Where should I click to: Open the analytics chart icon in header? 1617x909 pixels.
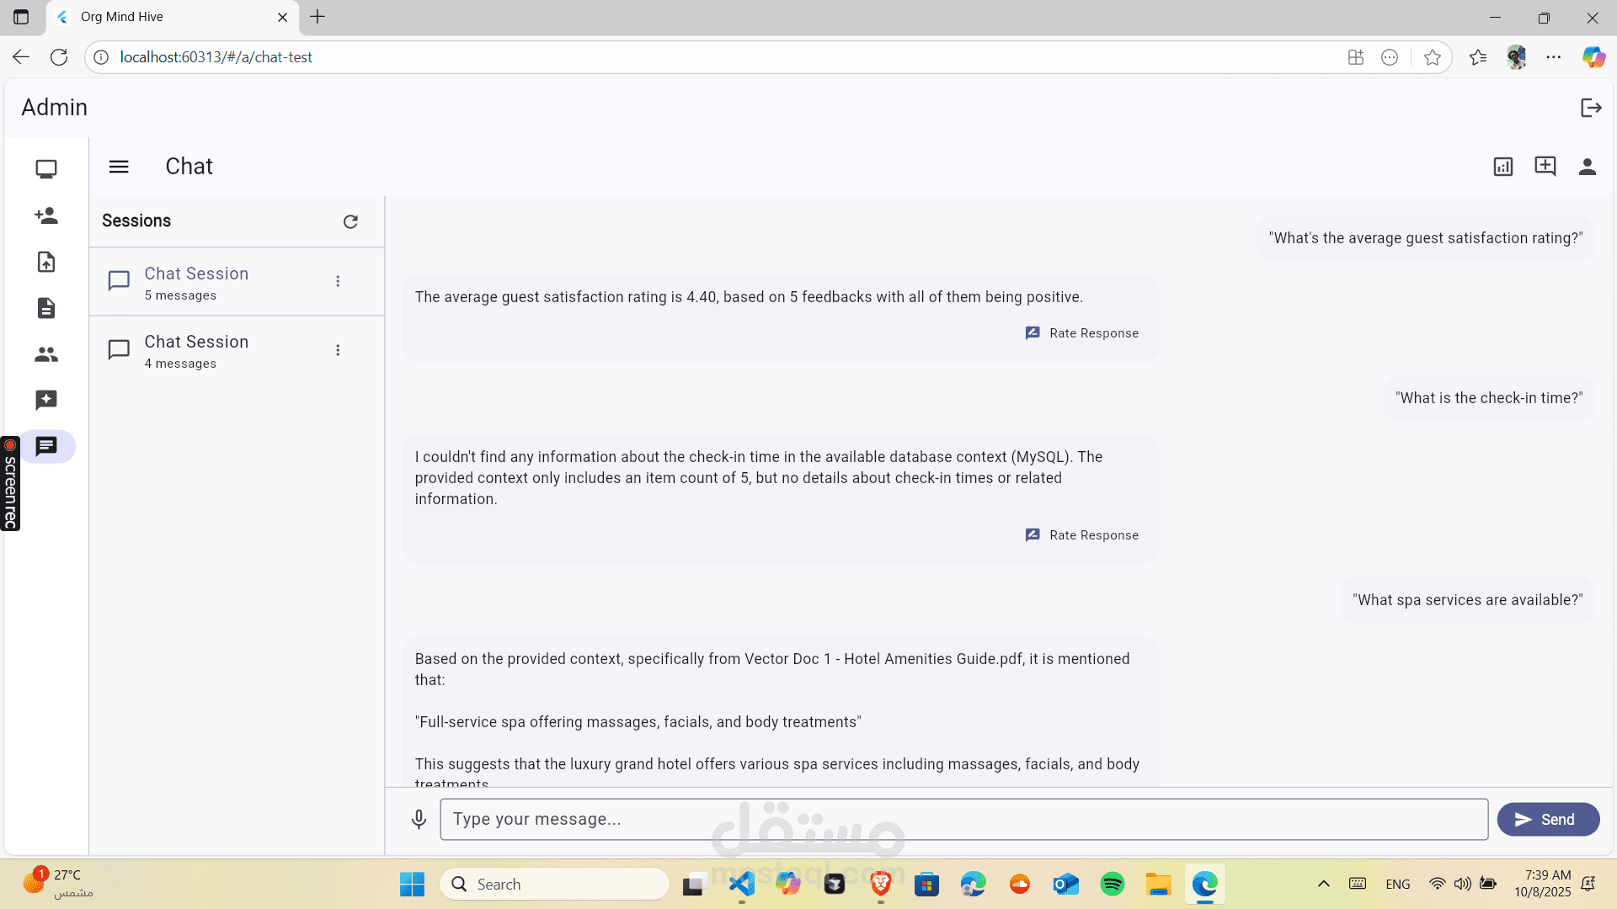tap(1503, 167)
